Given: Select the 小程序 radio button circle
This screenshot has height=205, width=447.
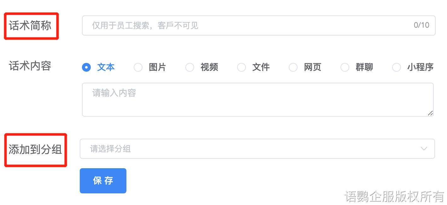Looking at the screenshot, I should click(397, 67).
